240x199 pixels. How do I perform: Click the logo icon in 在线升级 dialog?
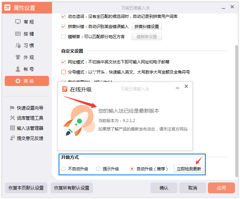[x=65, y=89]
